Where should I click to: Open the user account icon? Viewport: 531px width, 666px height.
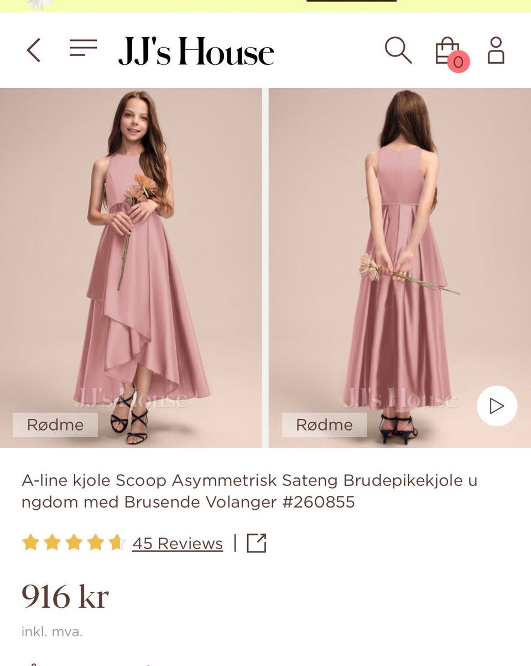pyautogui.click(x=496, y=50)
